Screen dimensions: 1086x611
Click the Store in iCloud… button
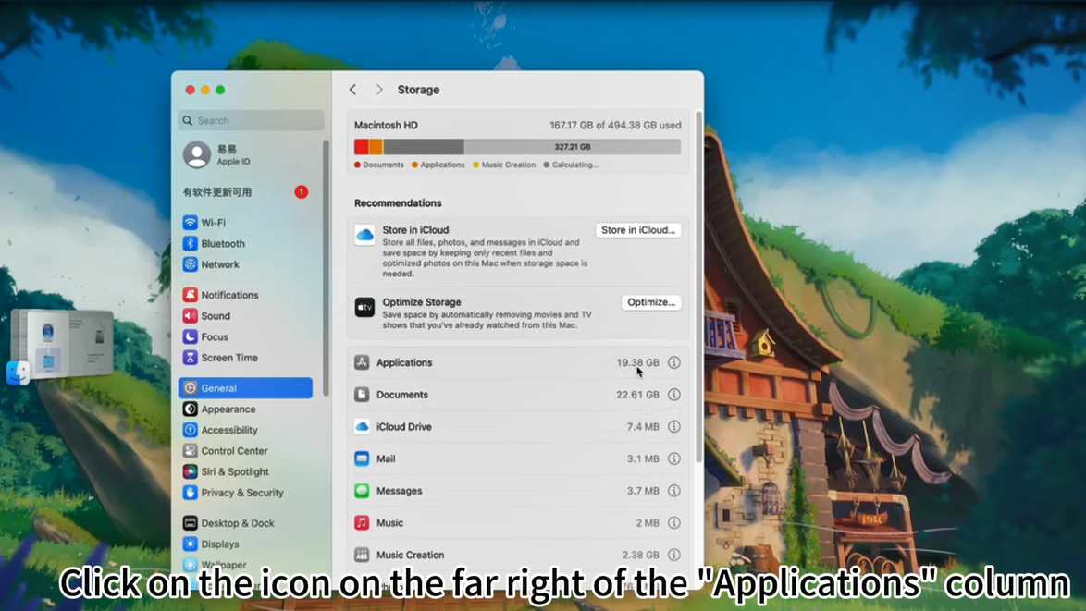click(x=638, y=230)
